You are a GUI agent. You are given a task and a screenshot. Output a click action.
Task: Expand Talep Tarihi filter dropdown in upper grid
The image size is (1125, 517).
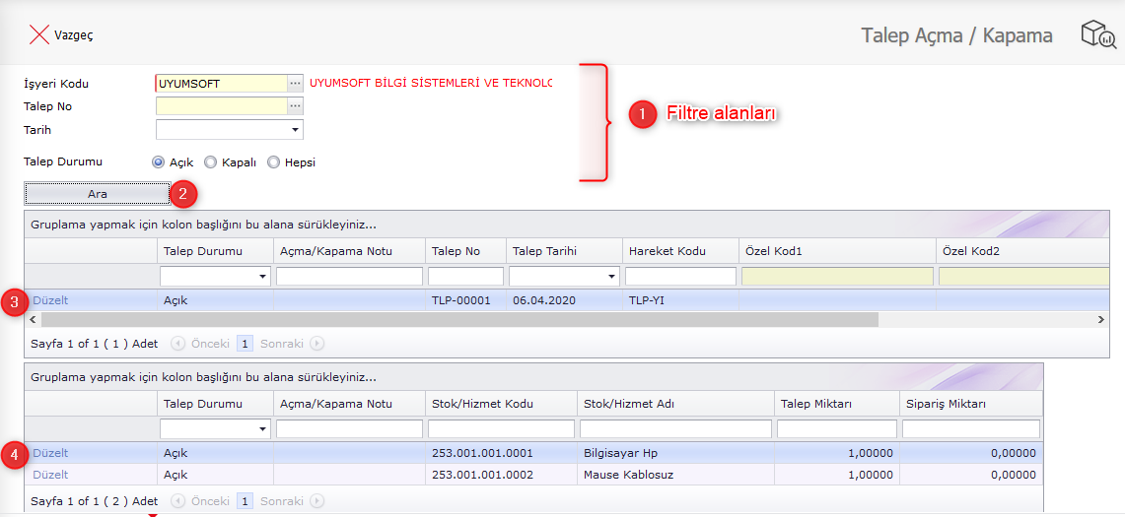[611, 277]
